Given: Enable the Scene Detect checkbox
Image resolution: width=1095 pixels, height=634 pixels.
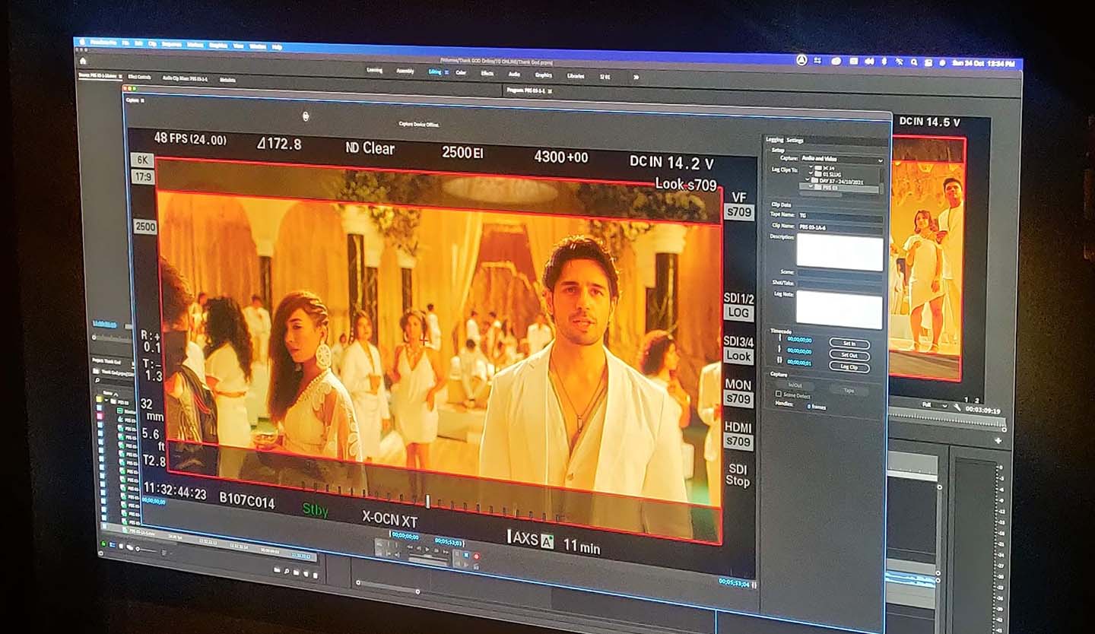Looking at the screenshot, I should pyautogui.click(x=779, y=395).
